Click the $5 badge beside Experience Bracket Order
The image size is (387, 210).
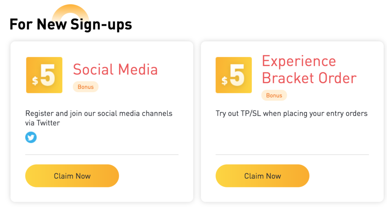click(234, 75)
